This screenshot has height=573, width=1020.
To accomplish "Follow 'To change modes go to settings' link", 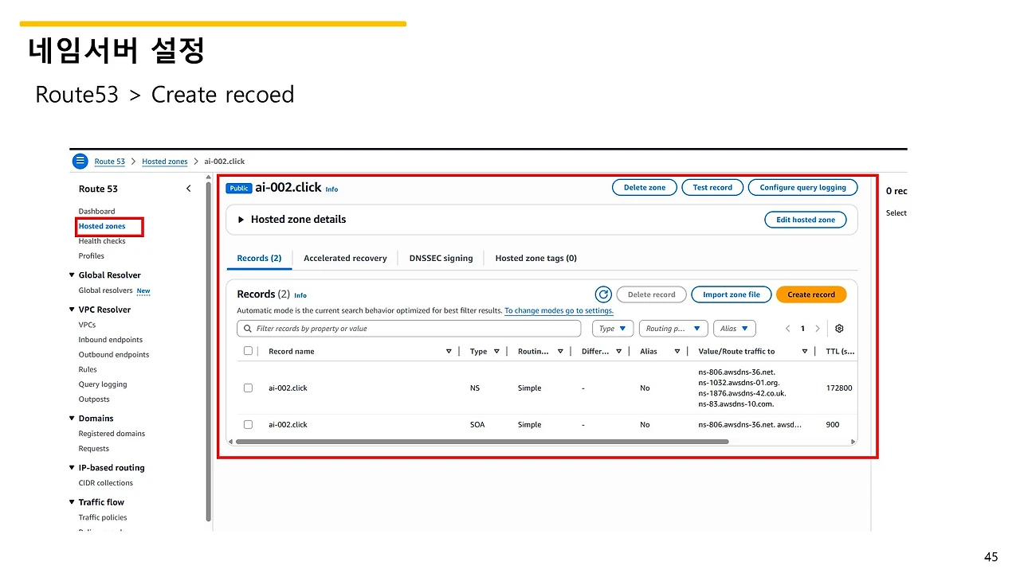I will pos(559,311).
